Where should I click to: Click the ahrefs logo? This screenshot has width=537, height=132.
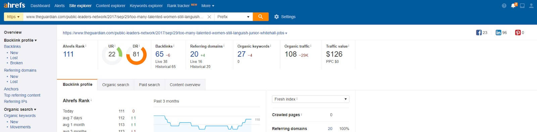pos(14,5)
